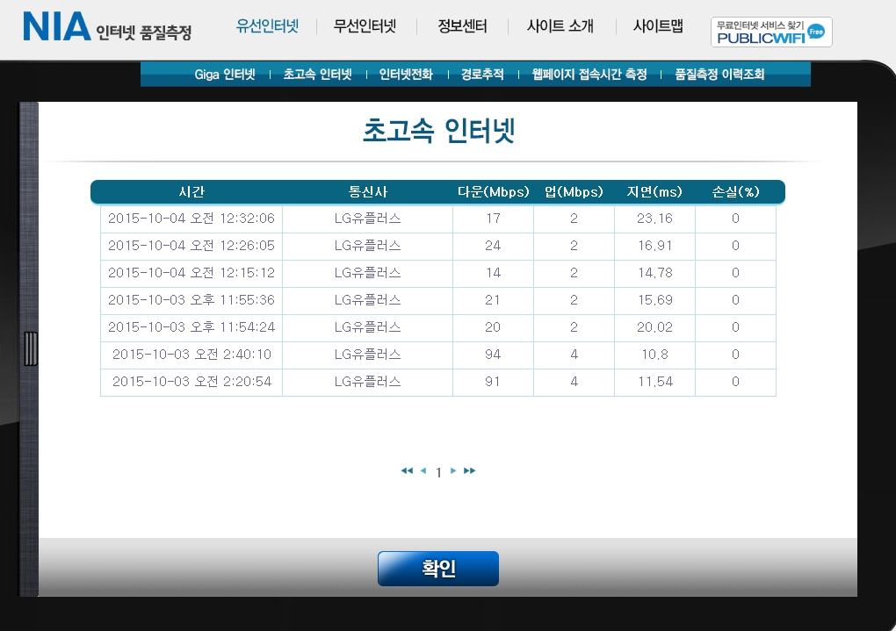This screenshot has width=896, height=631.
Task: Select the 2015-10-04 오전 12:15:12 row time
Action: tap(191, 273)
